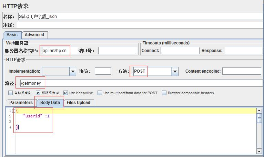Click the Response timeout field

coord(243,51)
